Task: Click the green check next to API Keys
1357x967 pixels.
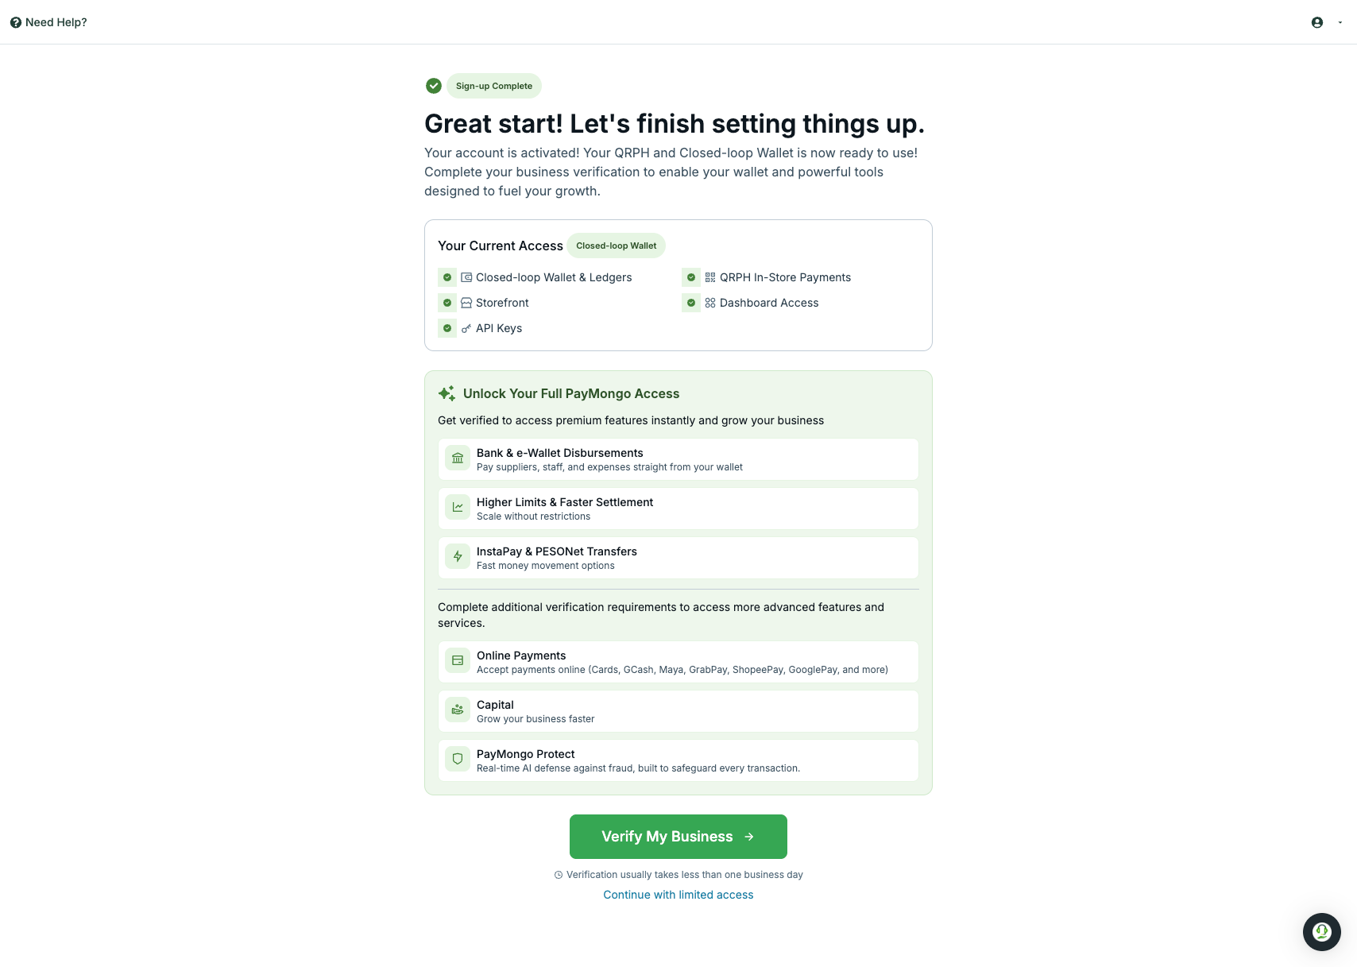Action: tap(447, 328)
